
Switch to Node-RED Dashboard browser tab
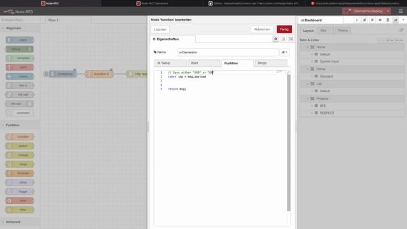click(x=152, y=3)
